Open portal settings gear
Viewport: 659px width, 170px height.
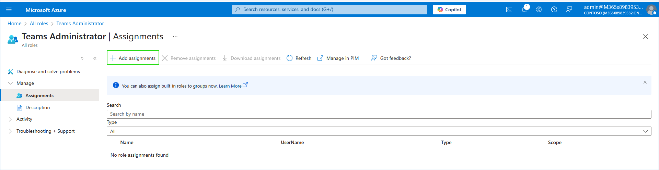pos(539,10)
